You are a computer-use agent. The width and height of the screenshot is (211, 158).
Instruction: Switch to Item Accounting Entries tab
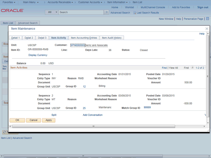pyautogui.click(x=84, y=38)
